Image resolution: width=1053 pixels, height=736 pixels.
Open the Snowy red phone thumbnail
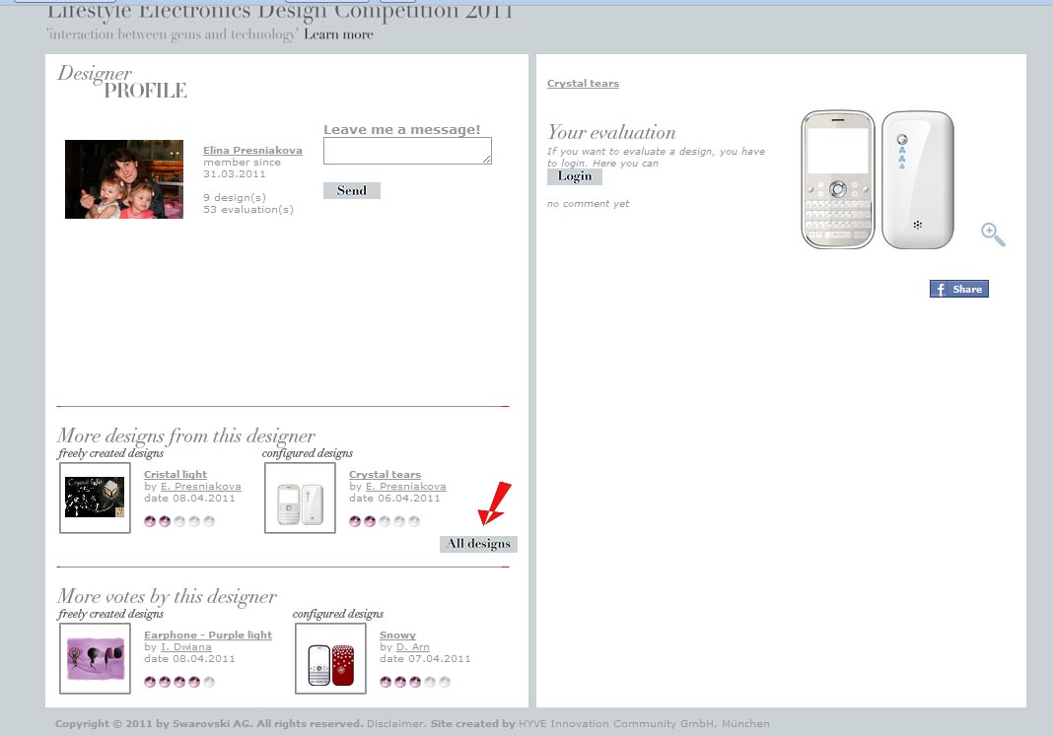pos(330,658)
